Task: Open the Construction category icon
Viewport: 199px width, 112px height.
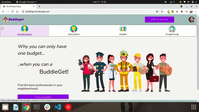Action: pos(25,29)
